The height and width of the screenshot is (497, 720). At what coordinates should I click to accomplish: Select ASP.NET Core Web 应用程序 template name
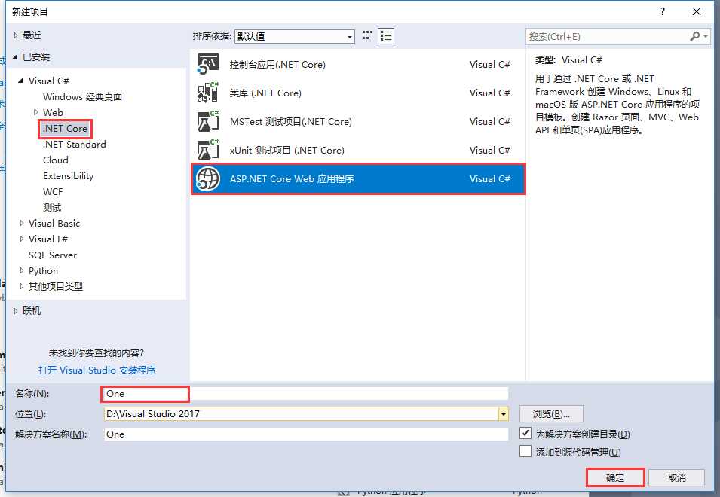[292, 178]
